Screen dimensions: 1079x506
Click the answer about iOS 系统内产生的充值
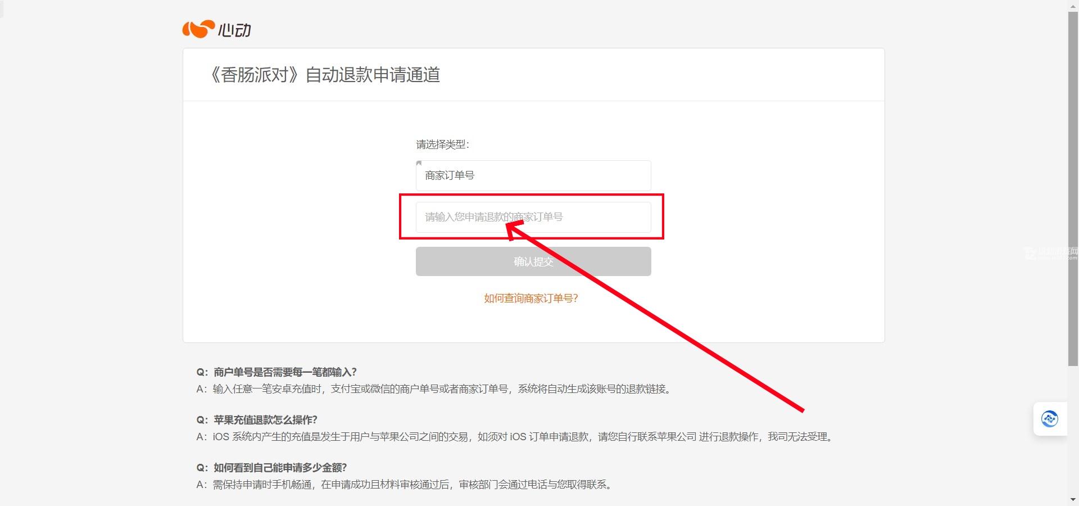[x=515, y=437]
